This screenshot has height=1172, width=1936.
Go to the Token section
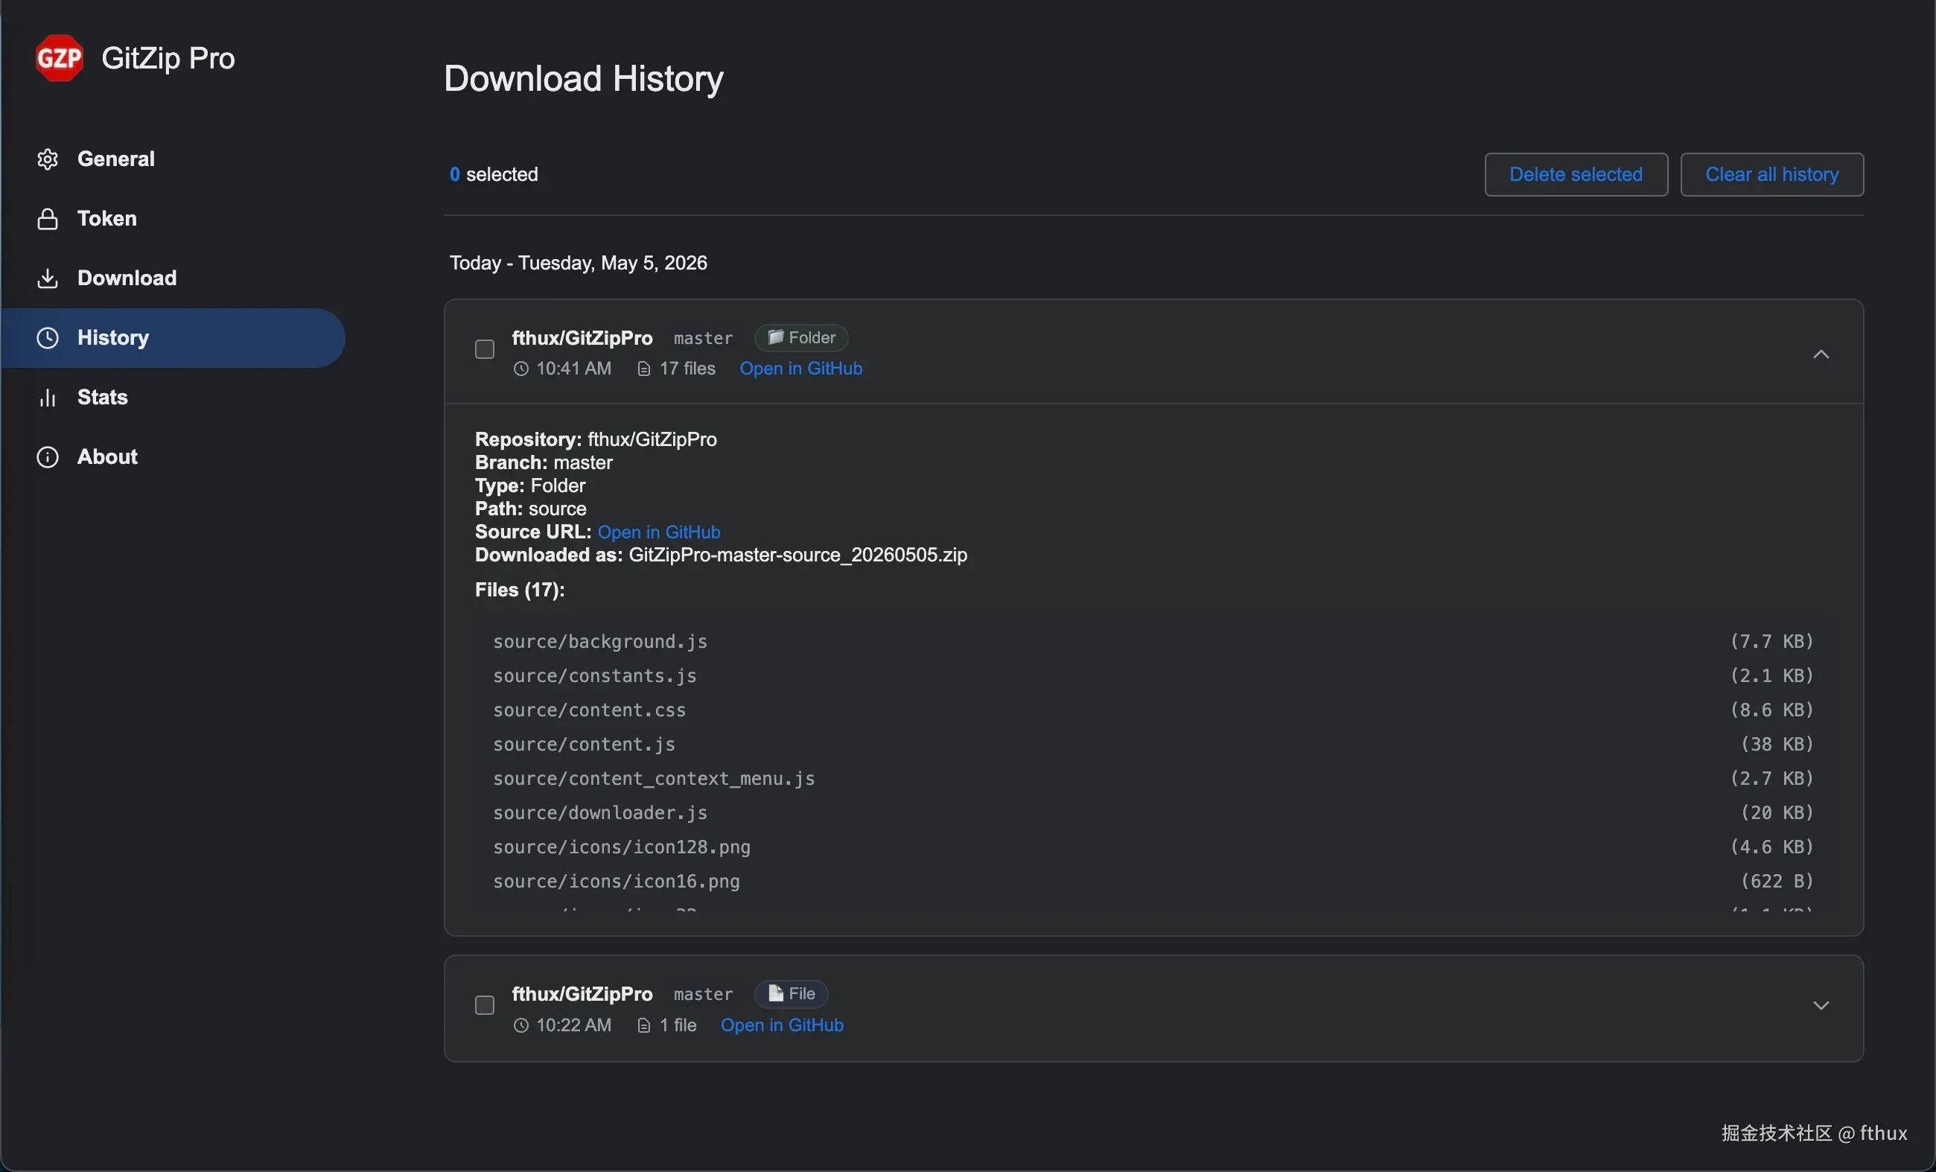point(173,219)
